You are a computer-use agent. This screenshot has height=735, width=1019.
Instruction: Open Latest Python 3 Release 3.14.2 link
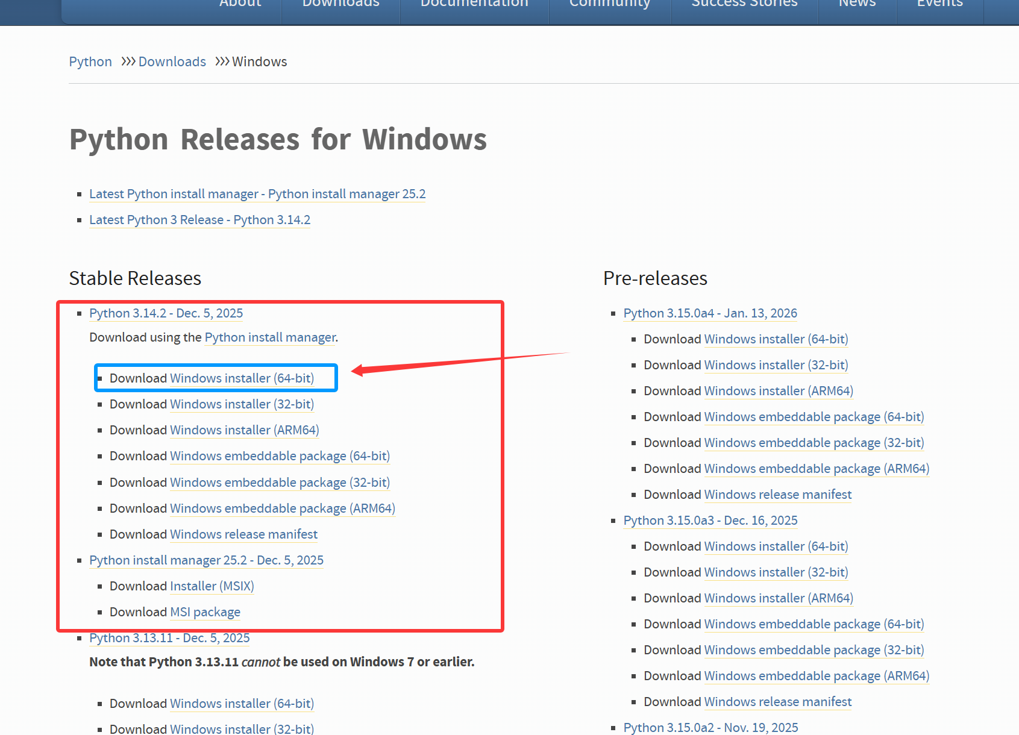coord(200,220)
